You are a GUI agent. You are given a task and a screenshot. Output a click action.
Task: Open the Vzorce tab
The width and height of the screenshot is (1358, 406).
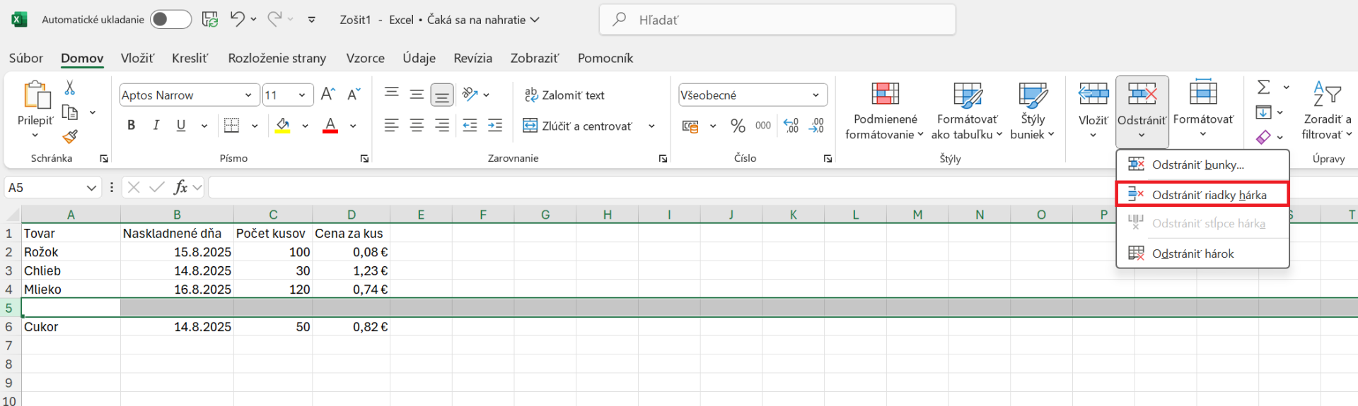pos(366,58)
